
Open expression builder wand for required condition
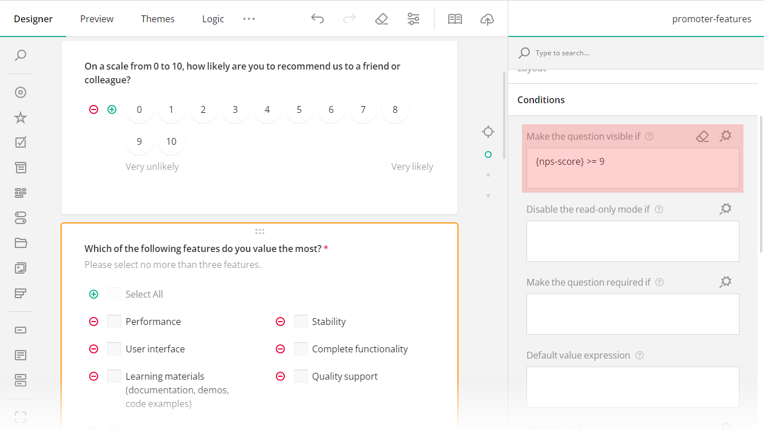[725, 282]
